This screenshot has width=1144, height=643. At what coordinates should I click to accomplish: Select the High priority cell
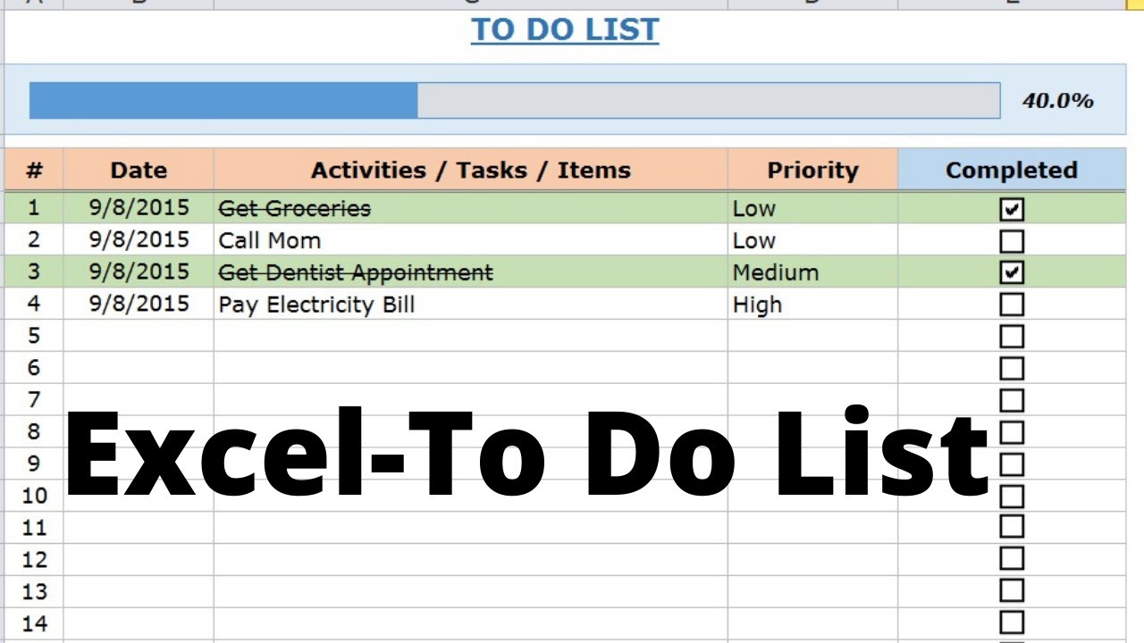point(812,304)
